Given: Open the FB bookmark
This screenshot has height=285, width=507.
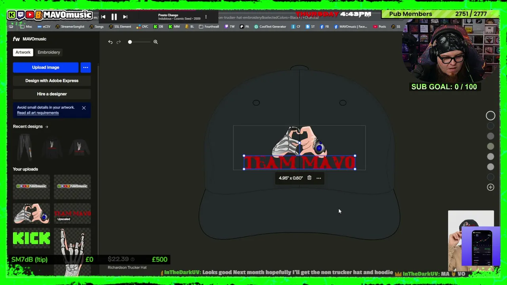Looking at the screenshot, I should click(x=324, y=27).
